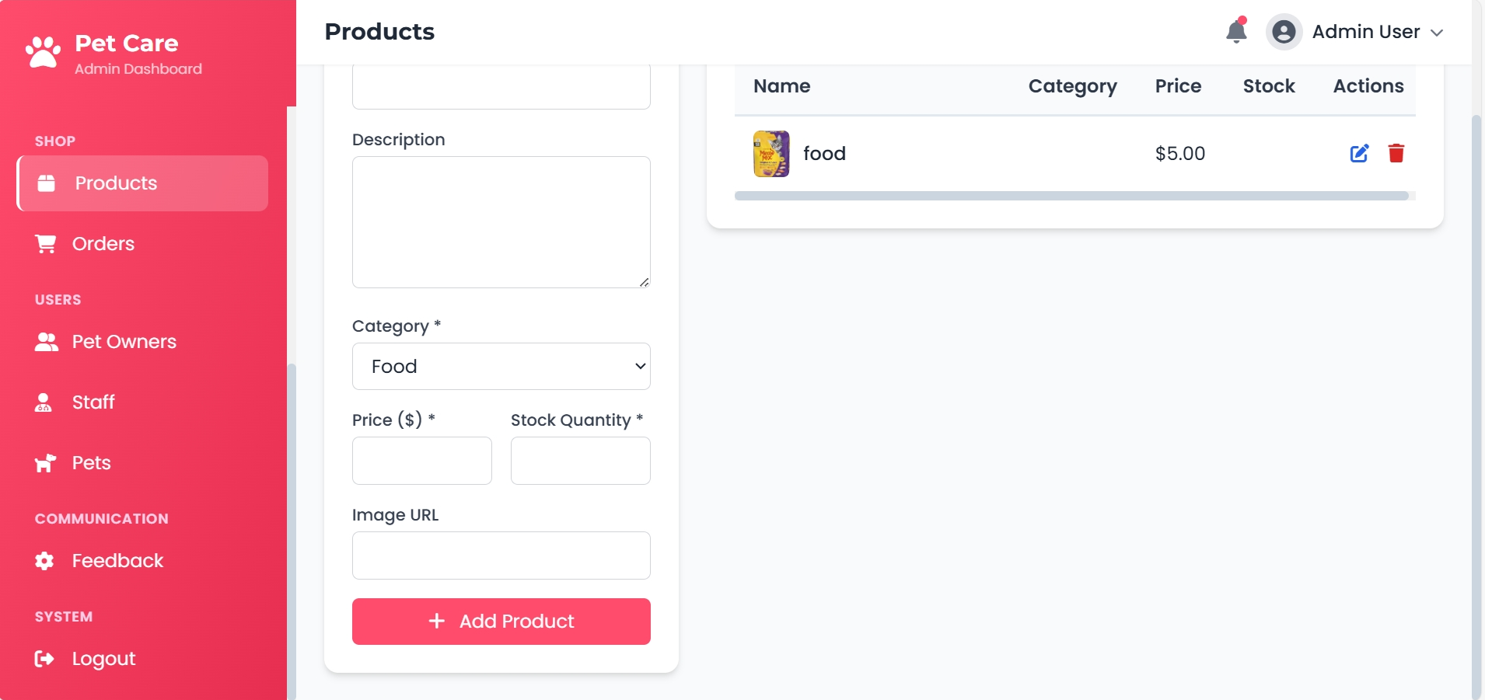Click the Pet Care paw logo
This screenshot has width=1485, height=700.
[x=43, y=53]
